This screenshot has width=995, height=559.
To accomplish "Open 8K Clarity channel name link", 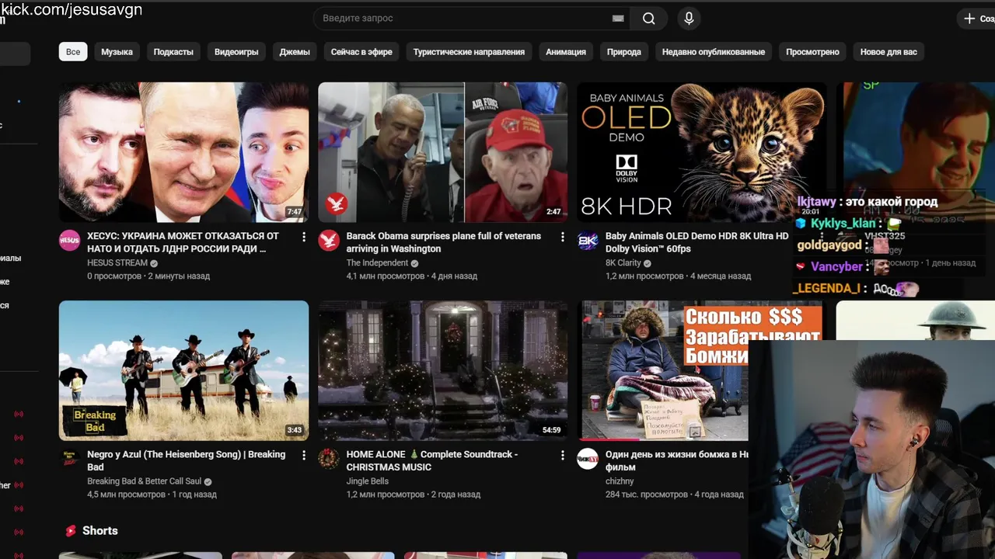I will [x=623, y=263].
